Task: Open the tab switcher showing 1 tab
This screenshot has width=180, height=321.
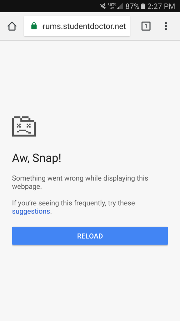Action: coord(146,26)
